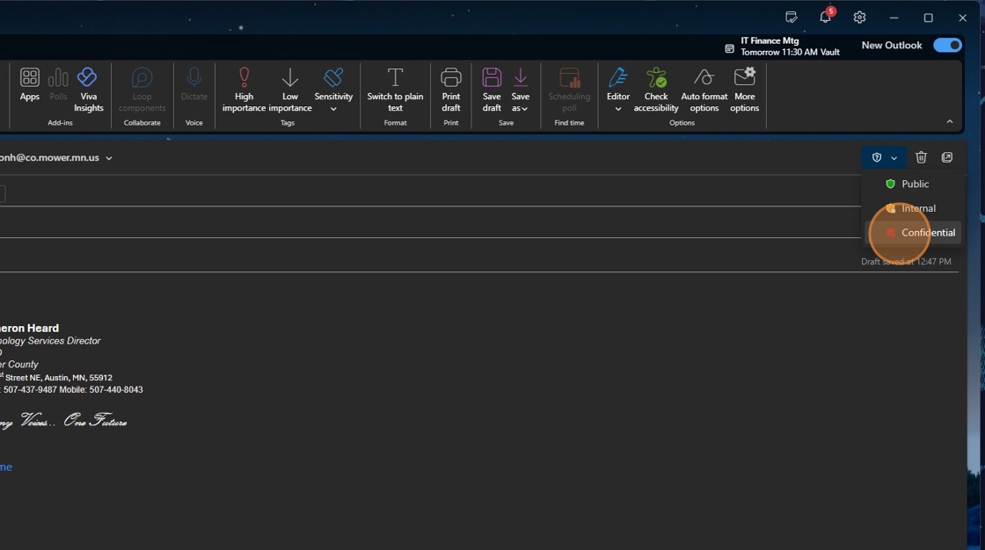Click the Scheduling poll icon
The width and height of the screenshot is (985, 550).
569,90
